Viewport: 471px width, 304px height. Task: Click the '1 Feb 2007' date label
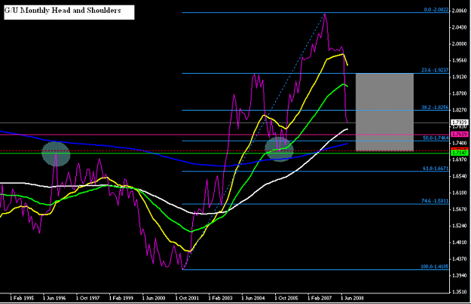coord(320,298)
